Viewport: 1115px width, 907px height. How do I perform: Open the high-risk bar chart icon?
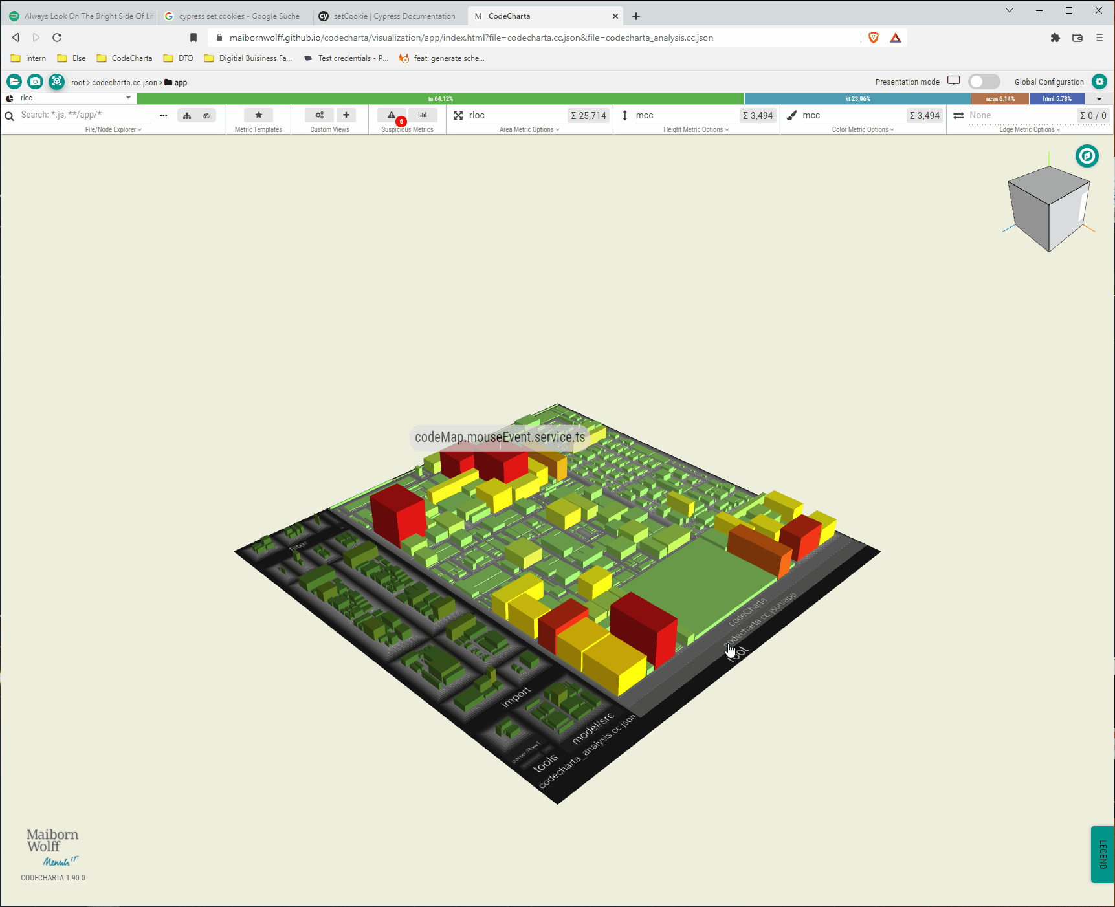point(423,115)
